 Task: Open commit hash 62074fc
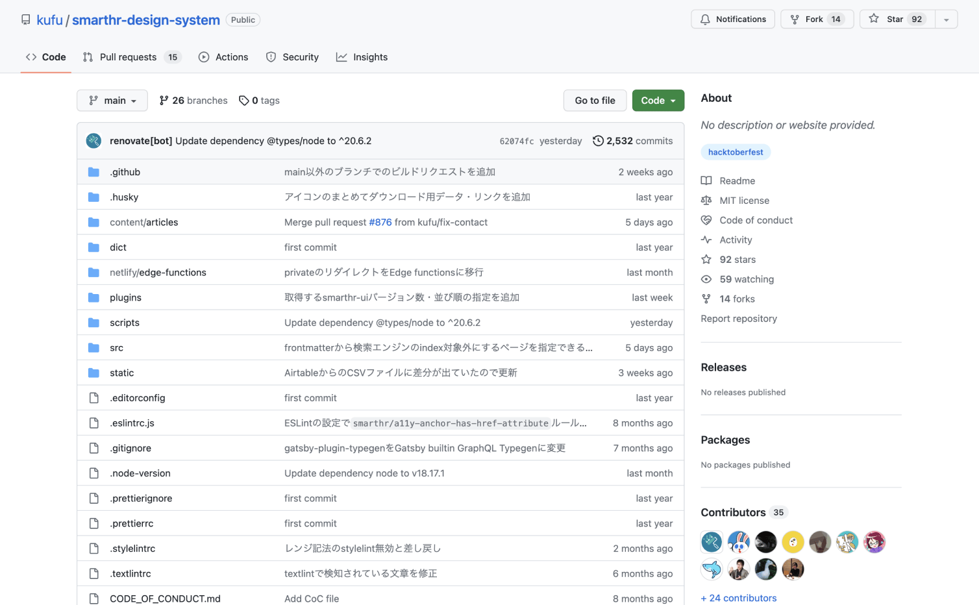click(x=517, y=141)
